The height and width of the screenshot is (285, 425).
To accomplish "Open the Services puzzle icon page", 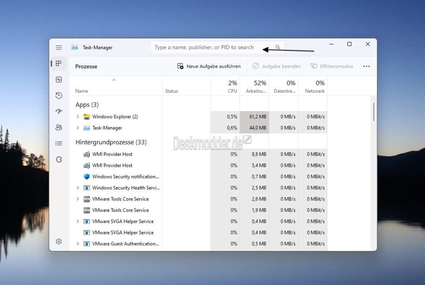I will point(59,159).
